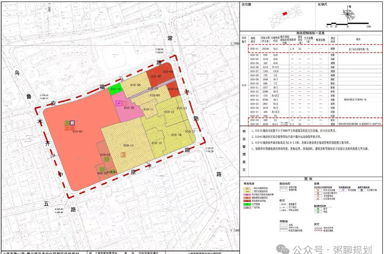This screenshot has width=384, height=254.
Task: Click the legend icon for 供电设施
Action: 343,190
